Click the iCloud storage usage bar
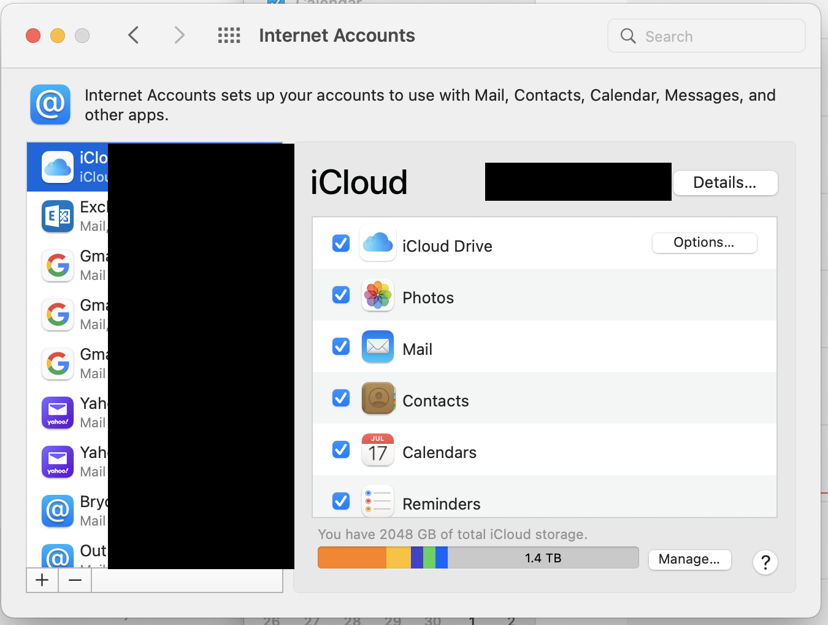Screen dimensions: 828x625 pos(478,557)
